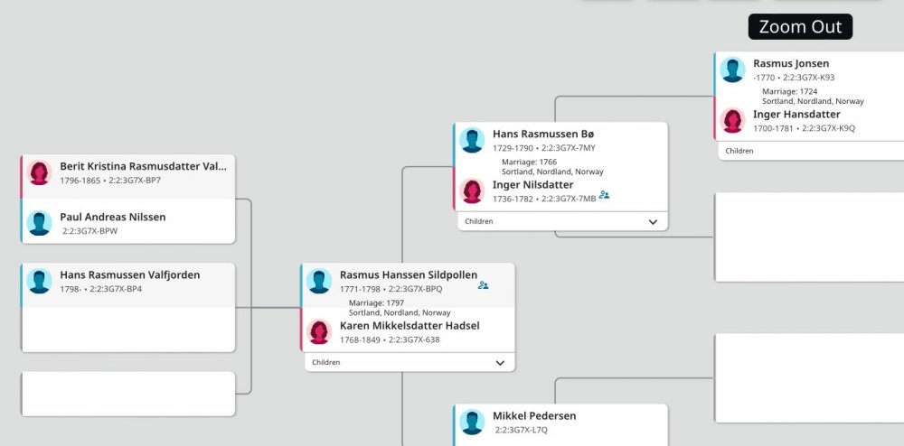The width and height of the screenshot is (904, 446).
Task: Click Rasmus Hanssen Sildpollen's male avatar icon
Action: (x=319, y=281)
